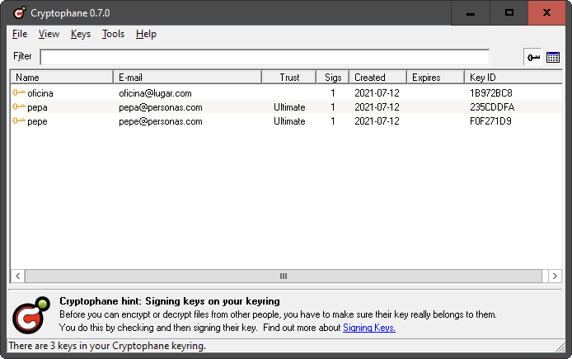Viewport: 572px width, 359px height.
Task: Click key ID 1B972BC8
Action: tap(491, 92)
